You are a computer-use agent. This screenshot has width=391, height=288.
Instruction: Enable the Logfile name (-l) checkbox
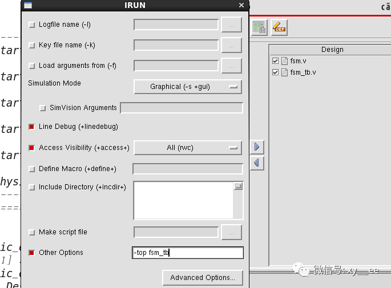(31, 25)
